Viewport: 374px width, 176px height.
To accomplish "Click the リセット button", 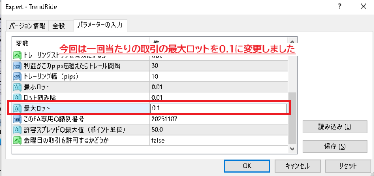I will [x=348, y=166].
